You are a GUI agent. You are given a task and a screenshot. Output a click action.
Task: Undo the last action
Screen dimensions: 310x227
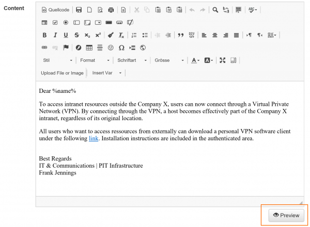[x=192, y=10]
